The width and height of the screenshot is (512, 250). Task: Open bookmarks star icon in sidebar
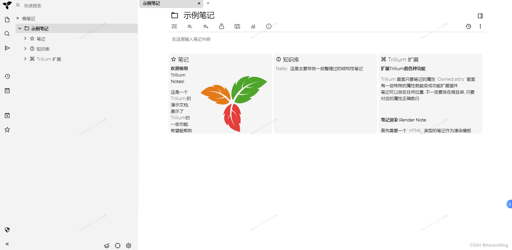[x=7, y=130]
